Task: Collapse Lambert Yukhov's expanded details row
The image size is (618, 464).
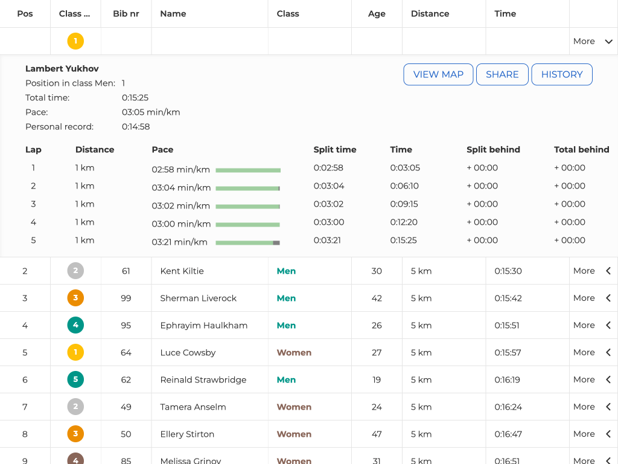Action: click(593, 41)
